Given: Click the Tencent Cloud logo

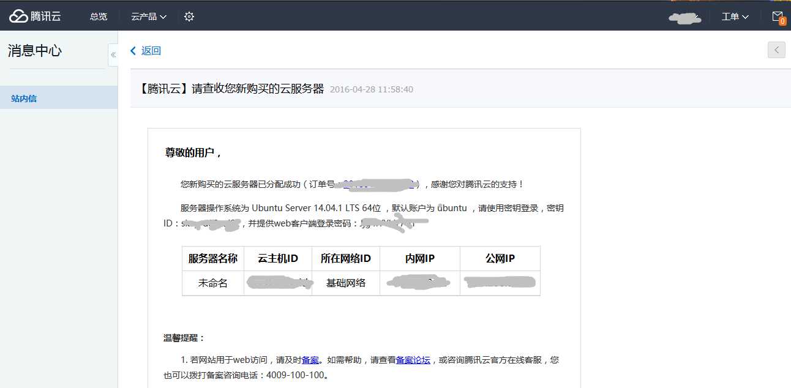Looking at the screenshot, I should tap(35, 17).
